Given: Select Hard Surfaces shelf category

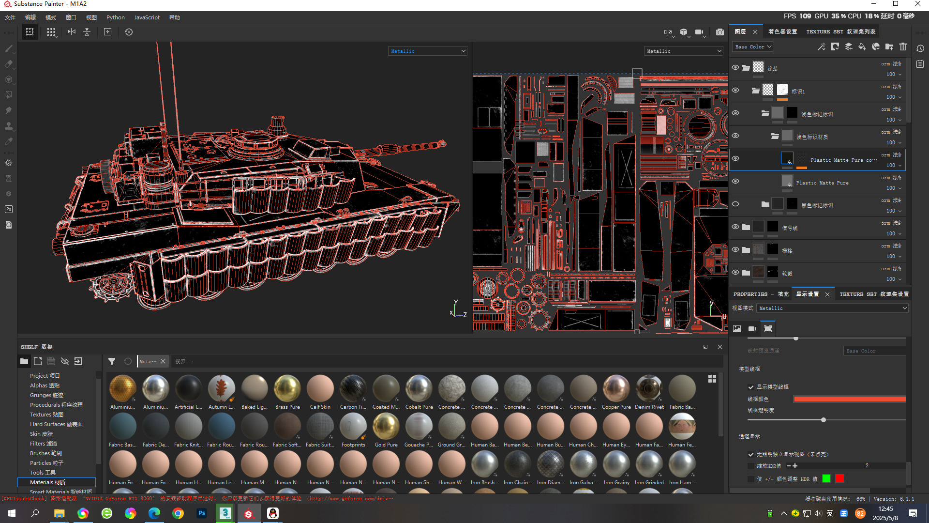Looking at the screenshot, I should point(56,424).
